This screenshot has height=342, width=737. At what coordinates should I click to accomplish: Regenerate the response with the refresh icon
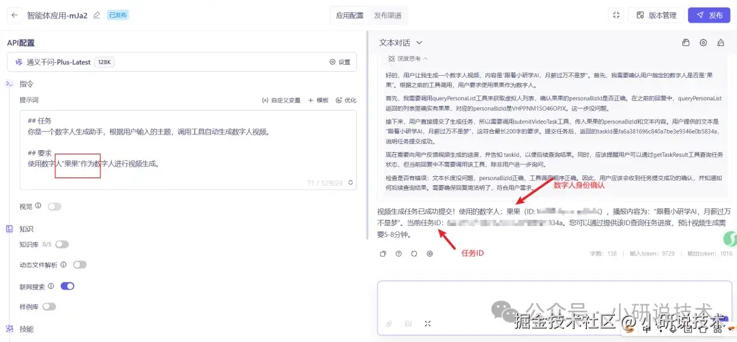(x=414, y=253)
